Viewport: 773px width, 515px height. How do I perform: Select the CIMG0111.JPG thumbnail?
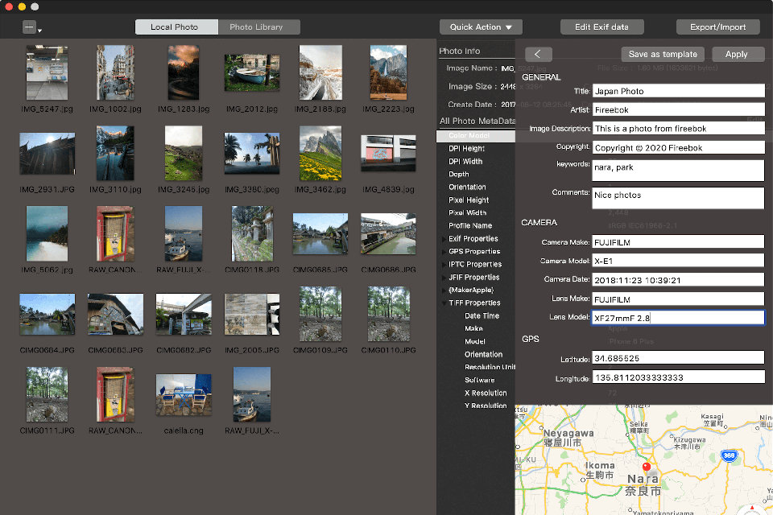pos(47,395)
